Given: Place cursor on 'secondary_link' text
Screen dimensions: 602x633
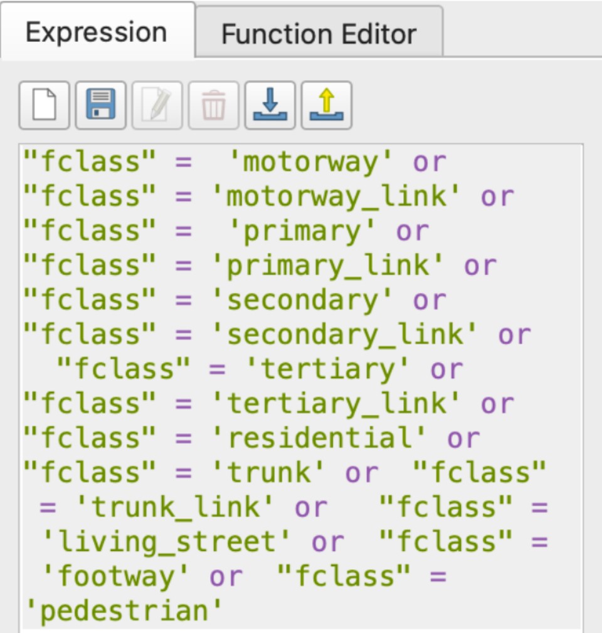Looking at the screenshot, I should click(344, 335).
